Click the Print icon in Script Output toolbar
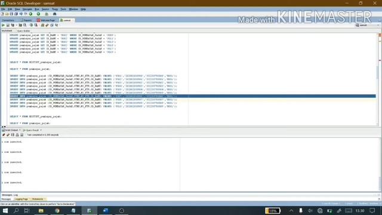Image resolution: width=382 pixels, height=215 pixels. pos(17,135)
